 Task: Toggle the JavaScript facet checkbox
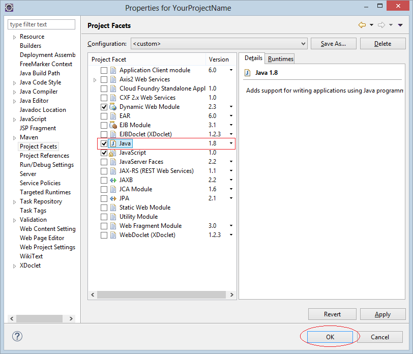click(104, 153)
